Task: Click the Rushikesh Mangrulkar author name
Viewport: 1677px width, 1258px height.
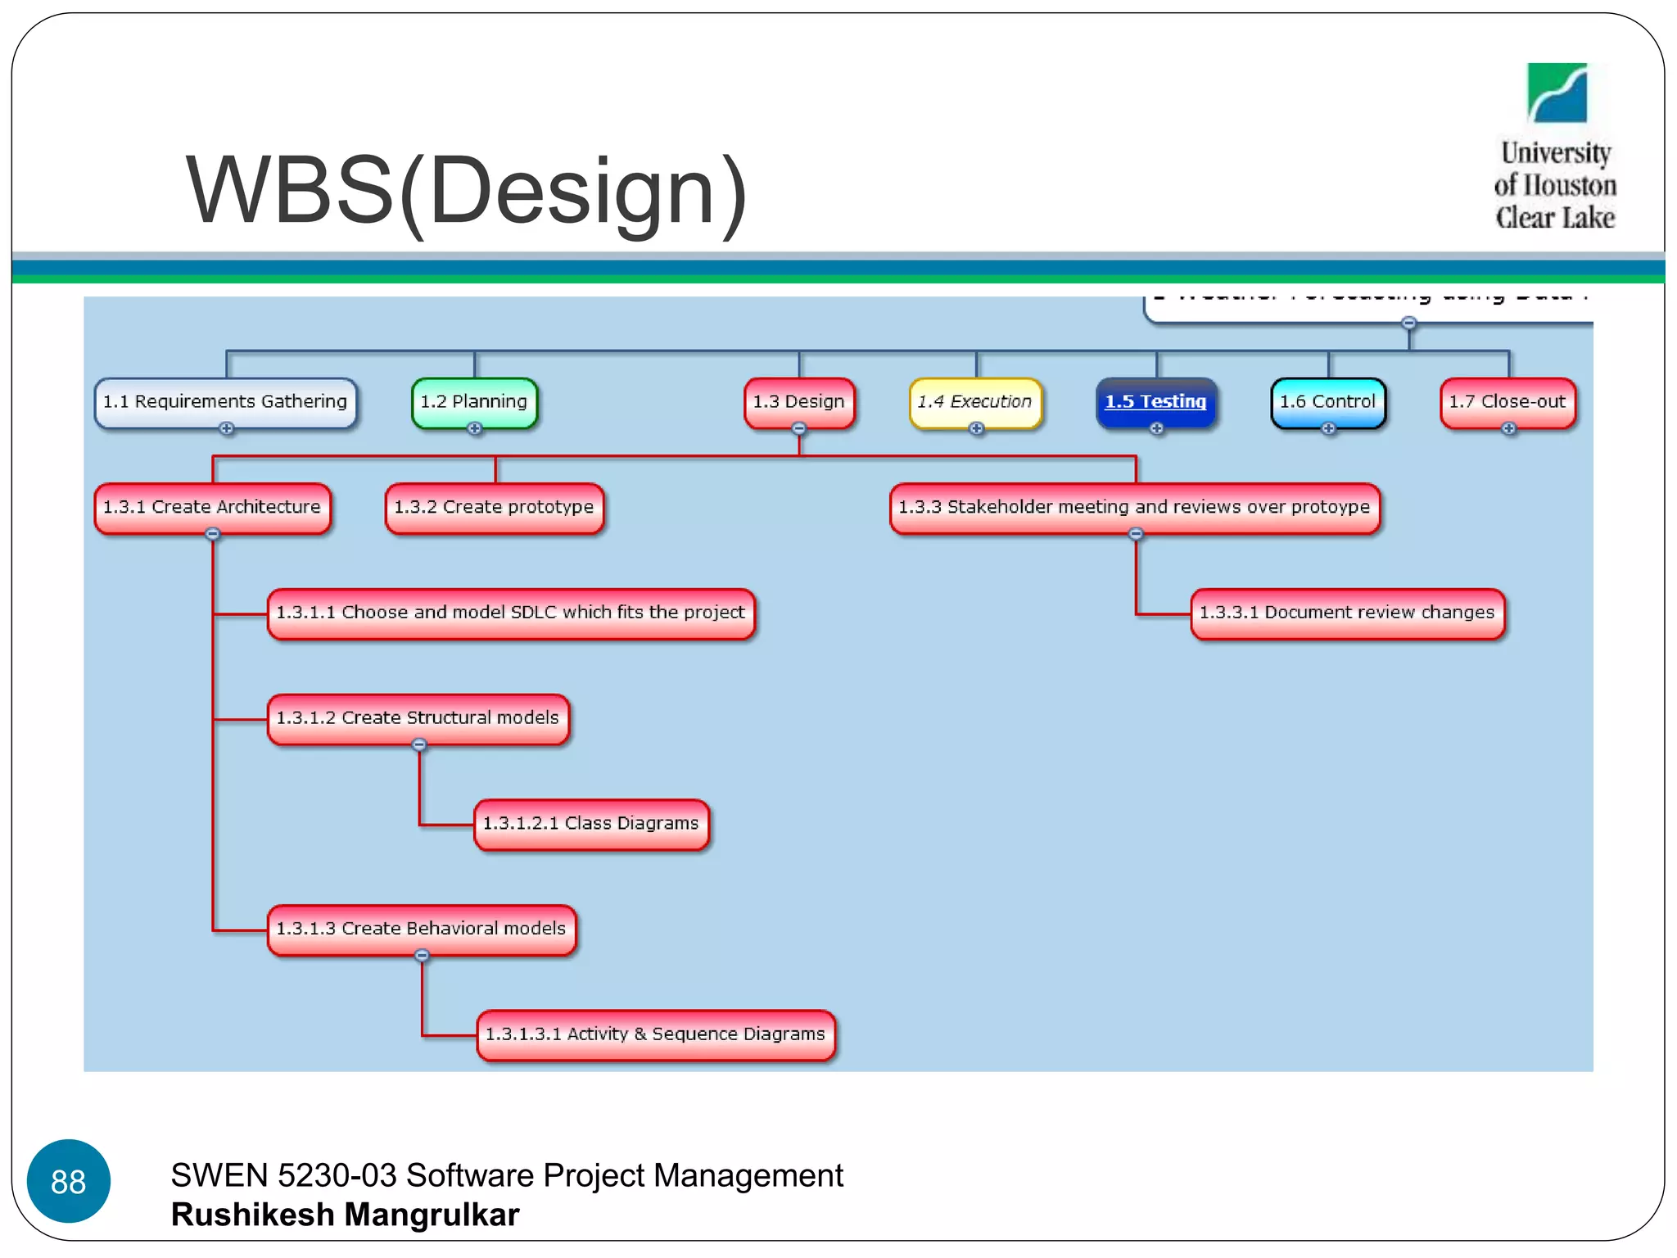Action: pyautogui.click(x=345, y=1215)
